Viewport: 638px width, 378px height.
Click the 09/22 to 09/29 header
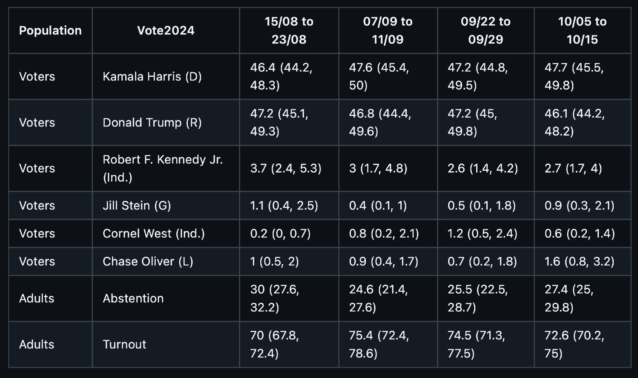point(486,30)
